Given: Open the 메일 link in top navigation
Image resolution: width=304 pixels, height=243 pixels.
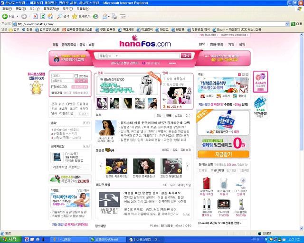Looking at the screenshot, I should (x=55, y=45).
